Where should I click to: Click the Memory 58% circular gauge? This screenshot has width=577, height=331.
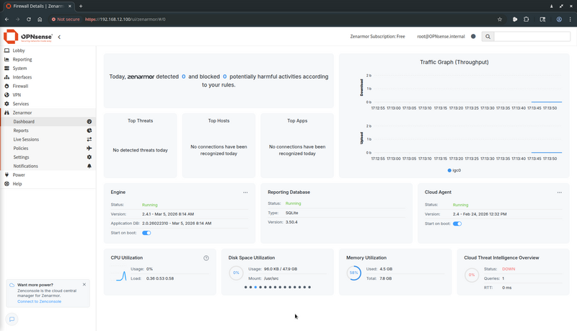pyautogui.click(x=354, y=273)
